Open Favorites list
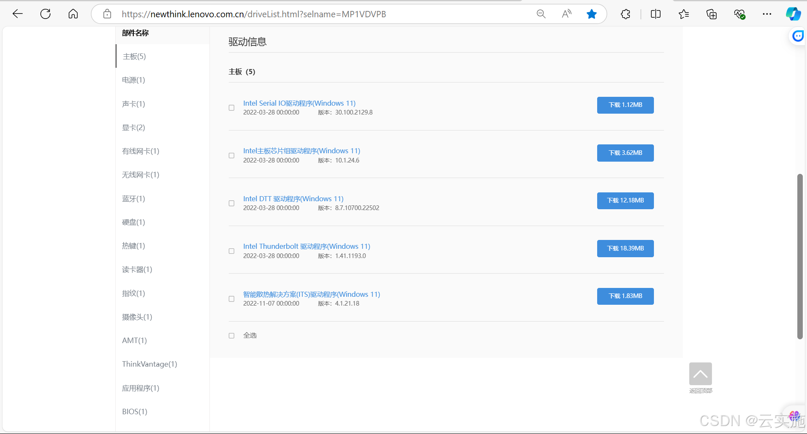Viewport: 807px width, 434px height. pos(684,14)
